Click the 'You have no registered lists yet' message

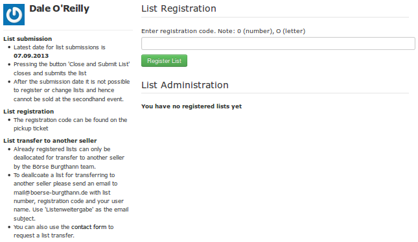[191, 106]
